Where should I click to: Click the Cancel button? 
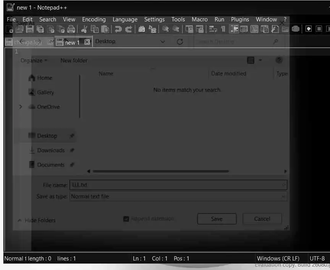[x=262, y=219]
